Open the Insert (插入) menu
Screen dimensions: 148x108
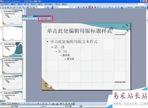[27, 4]
